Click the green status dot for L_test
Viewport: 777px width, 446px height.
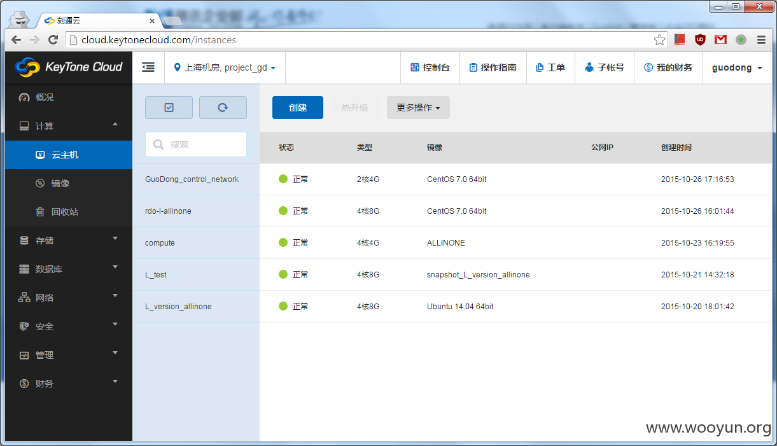pos(283,274)
